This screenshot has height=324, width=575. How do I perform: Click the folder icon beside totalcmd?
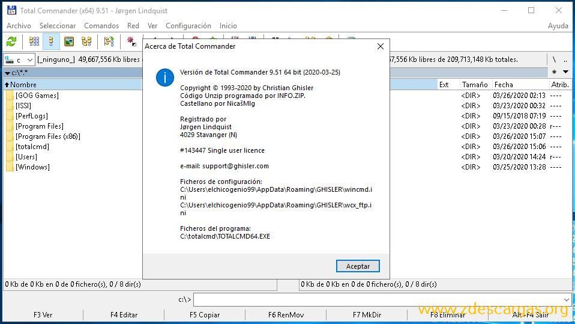click(x=10, y=147)
